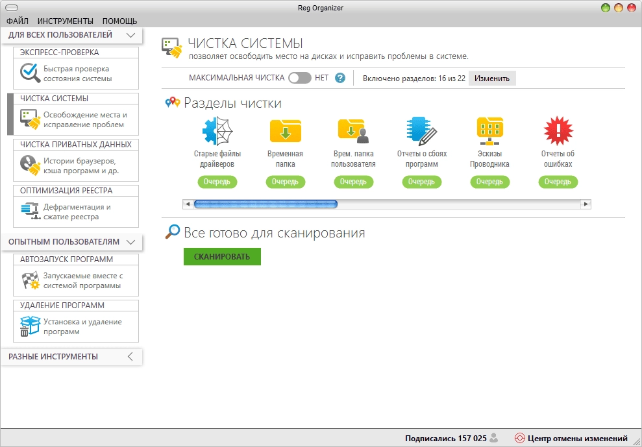
Task: Click the green СКАНИРОВАТЬ button
Action: point(222,257)
